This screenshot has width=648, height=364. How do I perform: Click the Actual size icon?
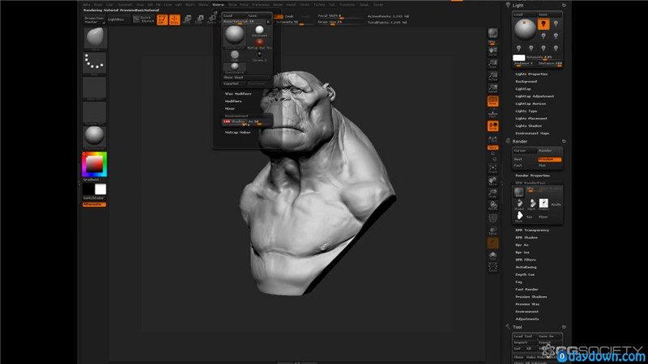[492, 76]
